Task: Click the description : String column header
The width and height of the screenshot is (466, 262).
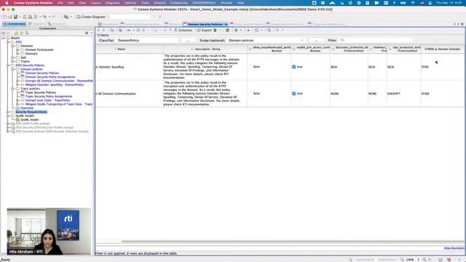Action: pyautogui.click(x=205, y=49)
